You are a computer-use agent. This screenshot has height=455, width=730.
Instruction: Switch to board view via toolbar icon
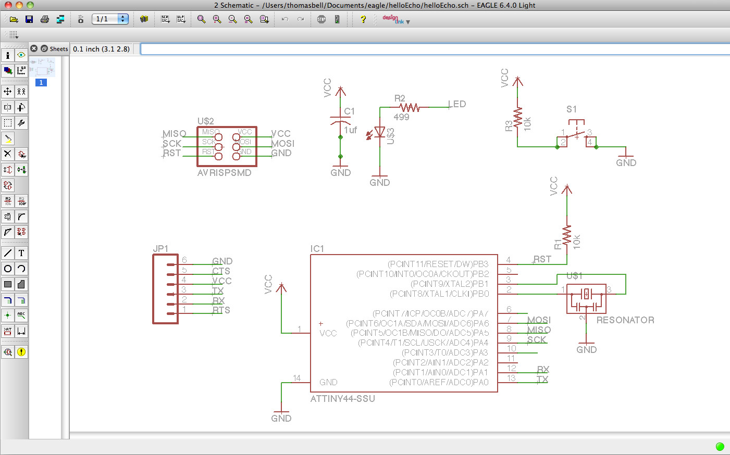click(x=81, y=19)
